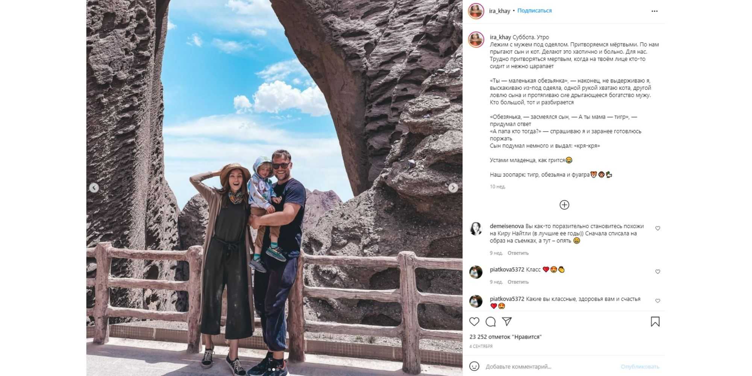The width and height of the screenshot is (752, 376).
Task: Click "Опубликовать" to post comment
Action: click(x=640, y=367)
